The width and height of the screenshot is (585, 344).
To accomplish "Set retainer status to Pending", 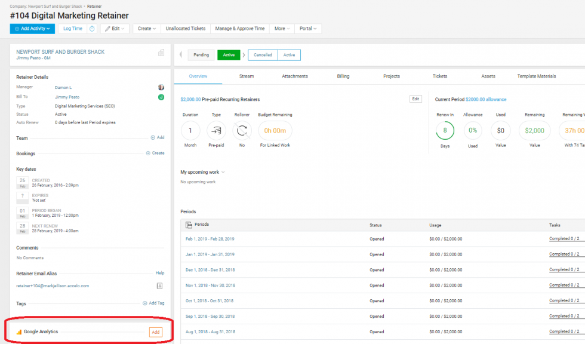I will (201, 55).
